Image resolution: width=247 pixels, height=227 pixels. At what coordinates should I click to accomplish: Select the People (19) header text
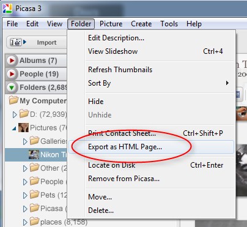click(39, 74)
